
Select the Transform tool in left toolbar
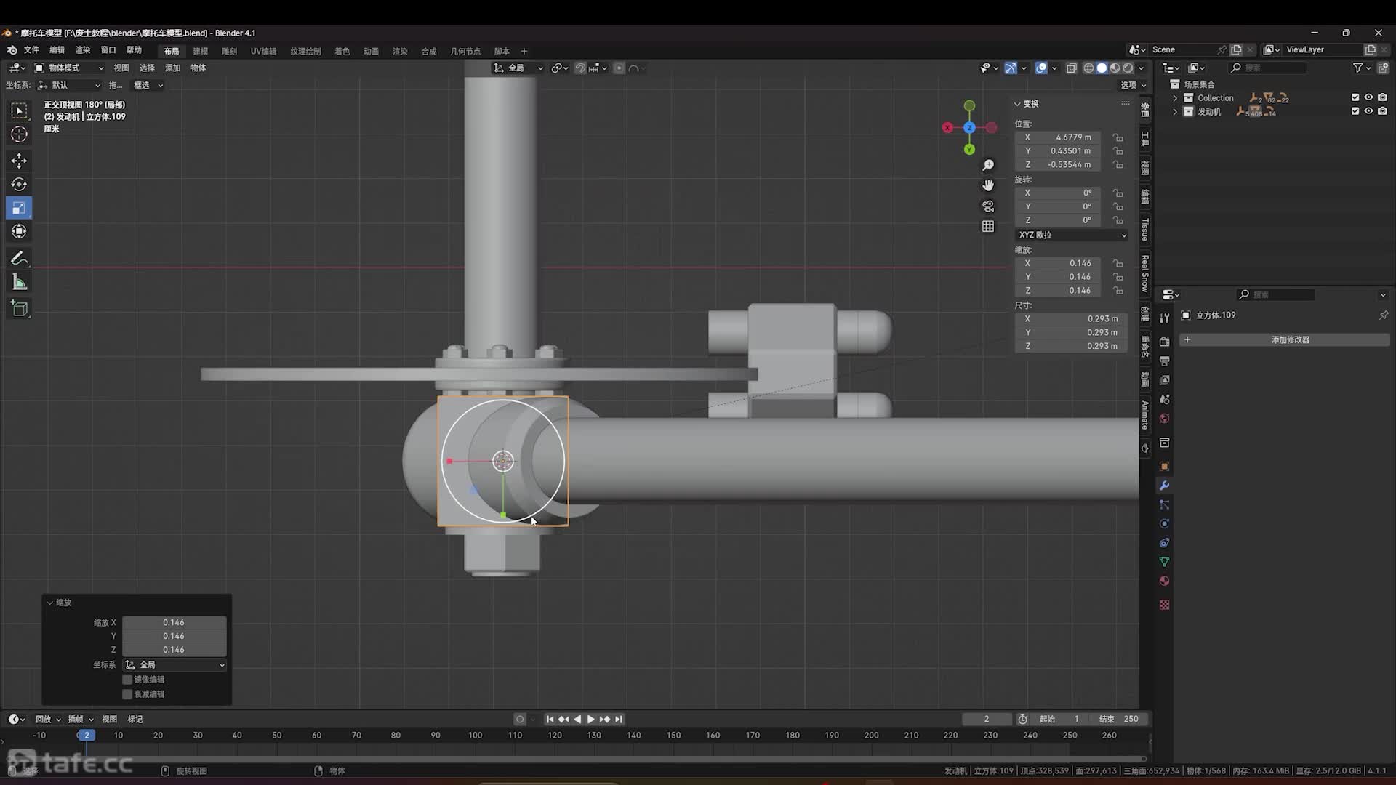point(20,232)
